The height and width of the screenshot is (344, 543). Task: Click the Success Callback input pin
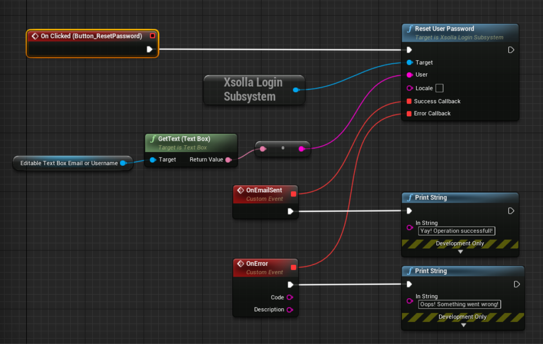[x=409, y=101]
